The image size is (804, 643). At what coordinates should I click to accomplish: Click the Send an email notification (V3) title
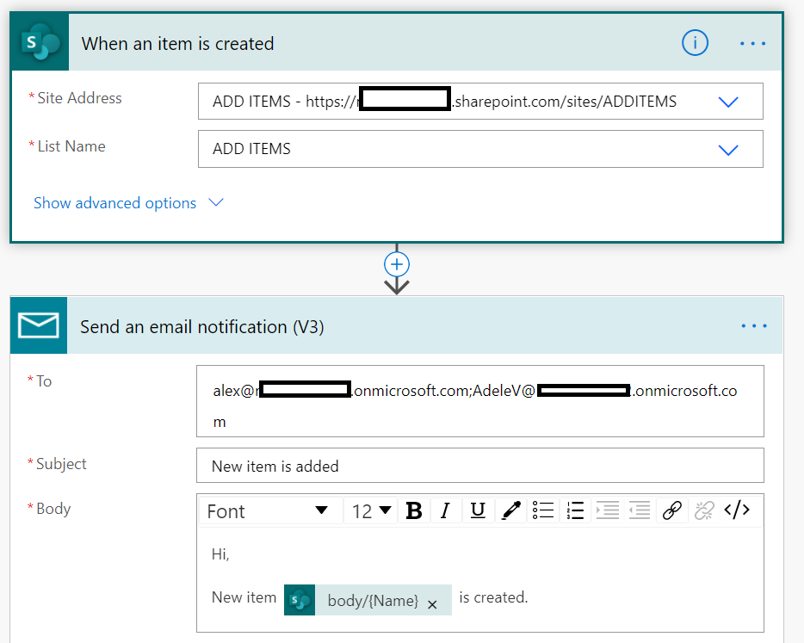pyautogui.click(x=202, y=326)
